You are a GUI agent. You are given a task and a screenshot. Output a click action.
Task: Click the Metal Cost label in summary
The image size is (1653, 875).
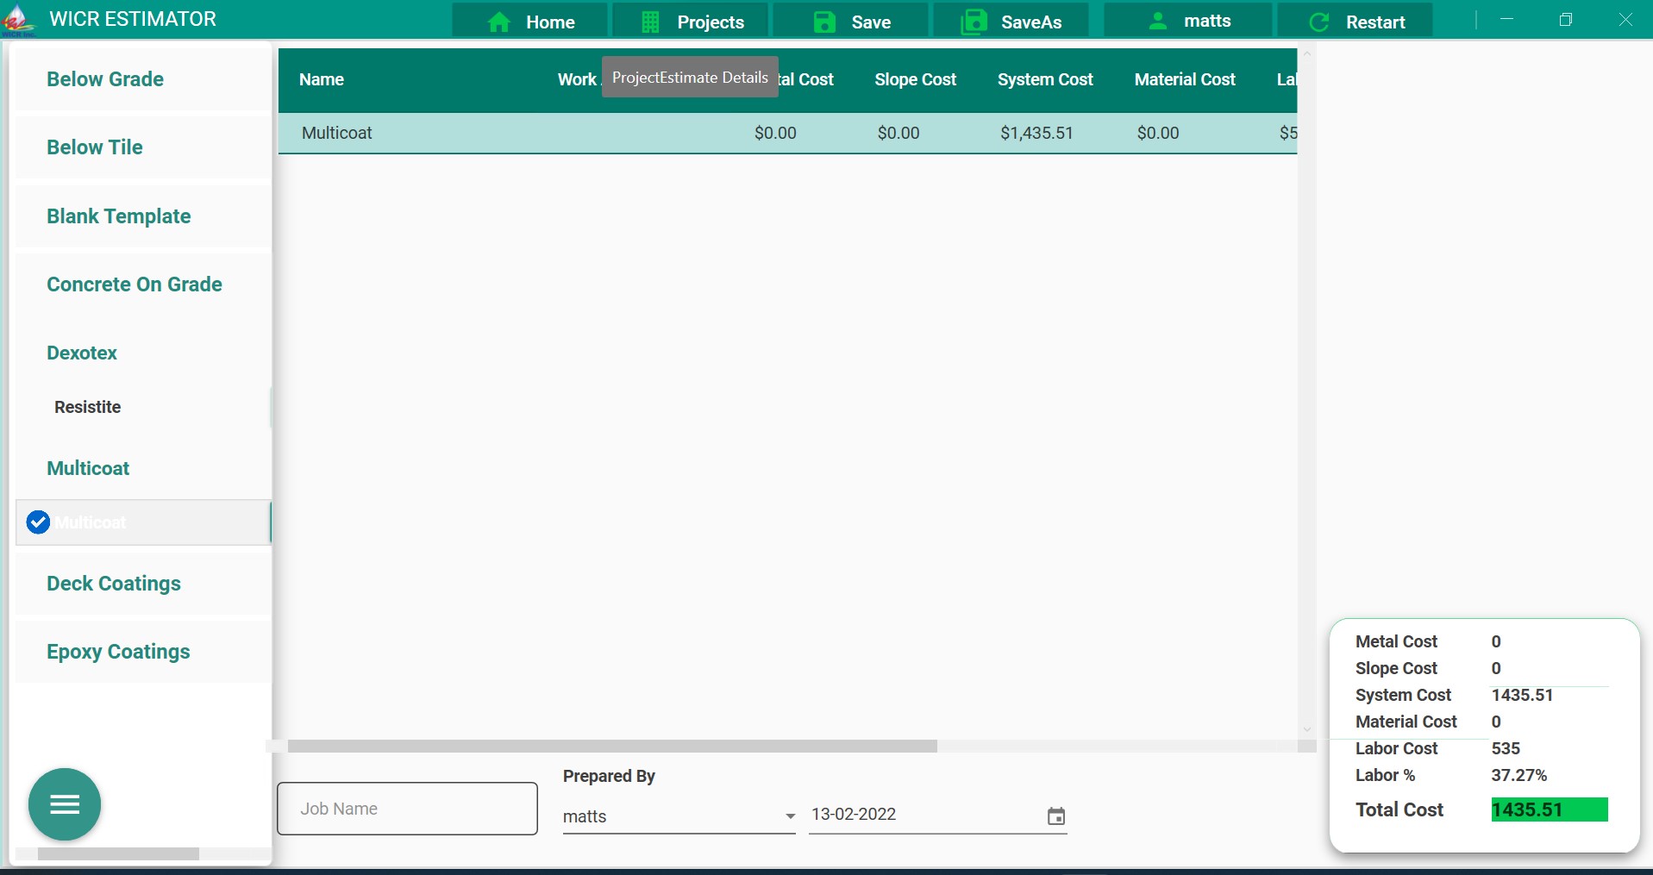point(1396,641)
